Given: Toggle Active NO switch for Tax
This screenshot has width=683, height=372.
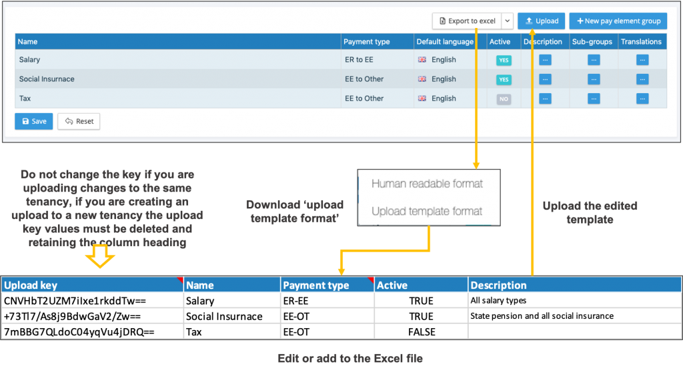Looking at the screenshot, I should coord(504,98).
